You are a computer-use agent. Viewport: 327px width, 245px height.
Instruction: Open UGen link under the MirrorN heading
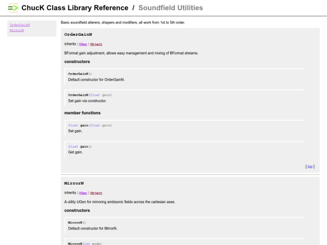pos(83,193)
